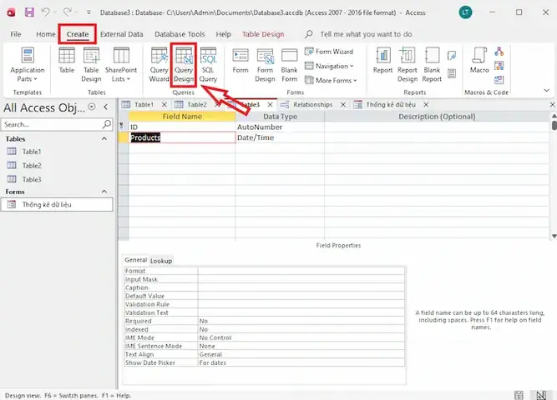Viewport: 557px width, 400px height.
Task: Expand the More Forms dropdown
Action: pos(331,81)
